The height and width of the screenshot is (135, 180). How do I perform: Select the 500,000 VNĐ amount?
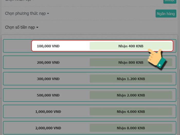(89, 95)
